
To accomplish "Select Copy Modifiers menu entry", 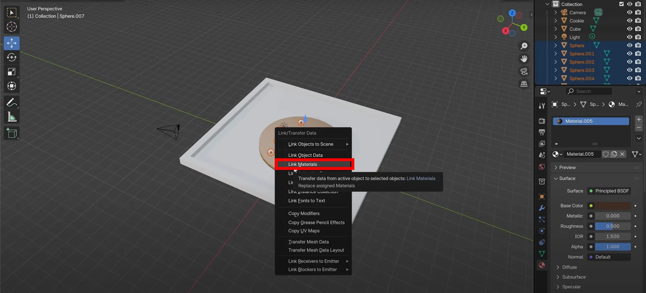I will 304,214.
